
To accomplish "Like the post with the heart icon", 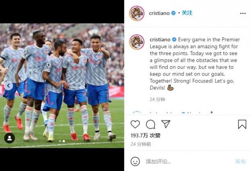I will tap(135, 124).
